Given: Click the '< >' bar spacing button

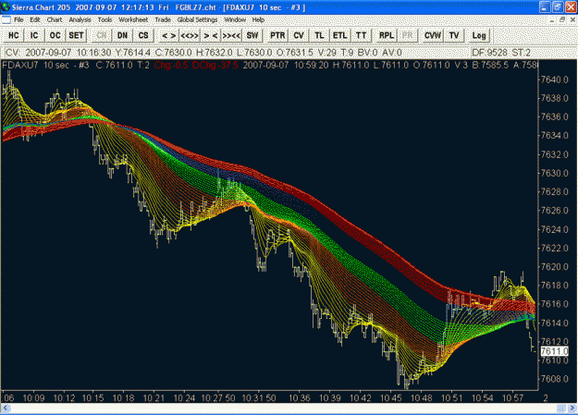Looking at the screenshot, I should pos(169,36).
